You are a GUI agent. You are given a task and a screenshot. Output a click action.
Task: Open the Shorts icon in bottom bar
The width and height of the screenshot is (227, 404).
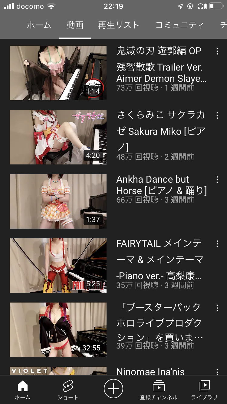pyautogui.click(x=68, y=390)
